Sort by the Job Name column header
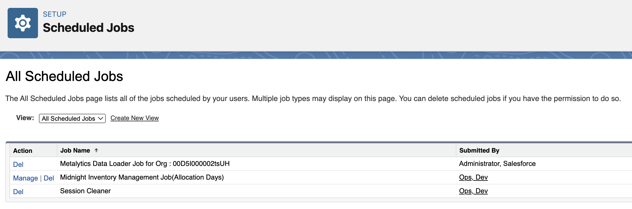Screen dimensions: 632x209 (x=75, y=150)
